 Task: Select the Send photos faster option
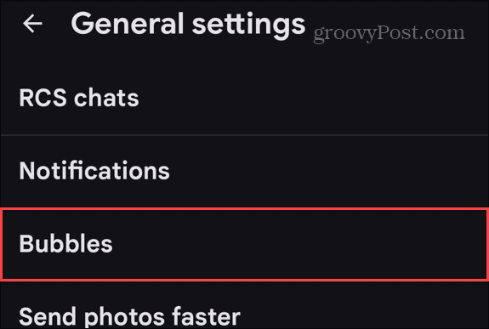(x=245, y=315)
